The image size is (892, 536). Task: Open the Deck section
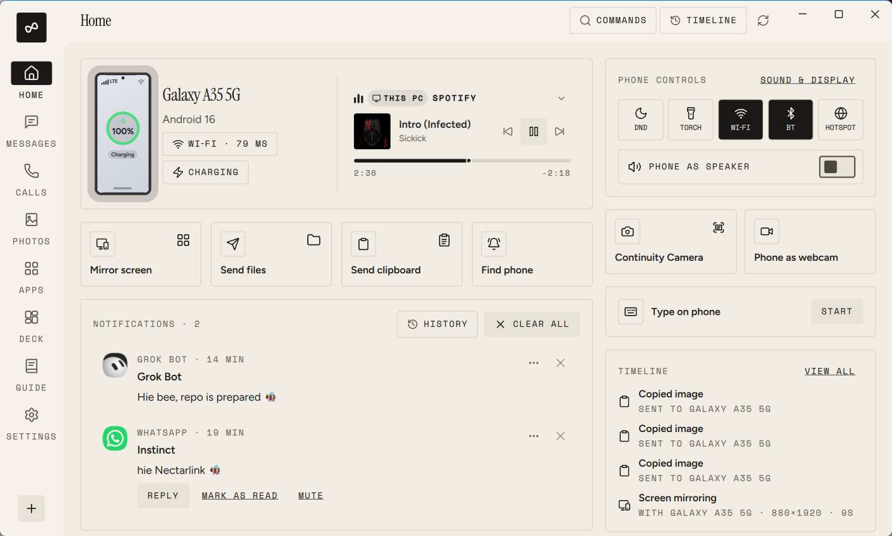coord(32,327)
